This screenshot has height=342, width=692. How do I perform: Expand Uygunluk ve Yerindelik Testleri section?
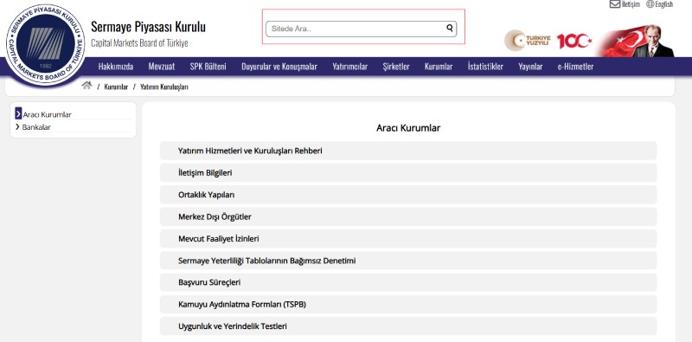pyautogui.click(x=408, y=326)
